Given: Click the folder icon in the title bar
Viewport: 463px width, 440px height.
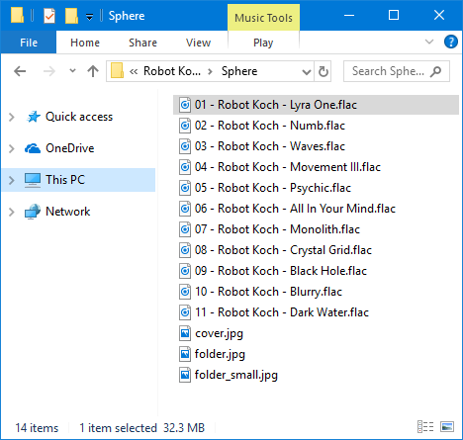Looking at the screenshot, I should (17, 16).
